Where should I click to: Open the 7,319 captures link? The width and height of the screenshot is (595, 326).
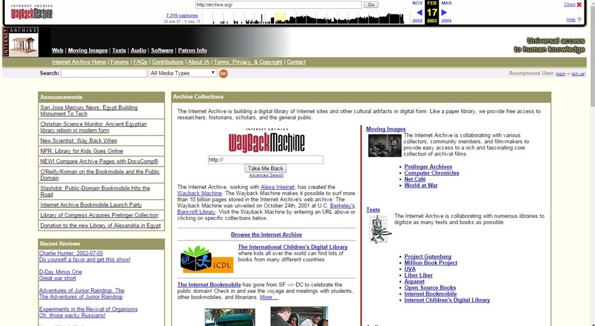pos(182,16)
